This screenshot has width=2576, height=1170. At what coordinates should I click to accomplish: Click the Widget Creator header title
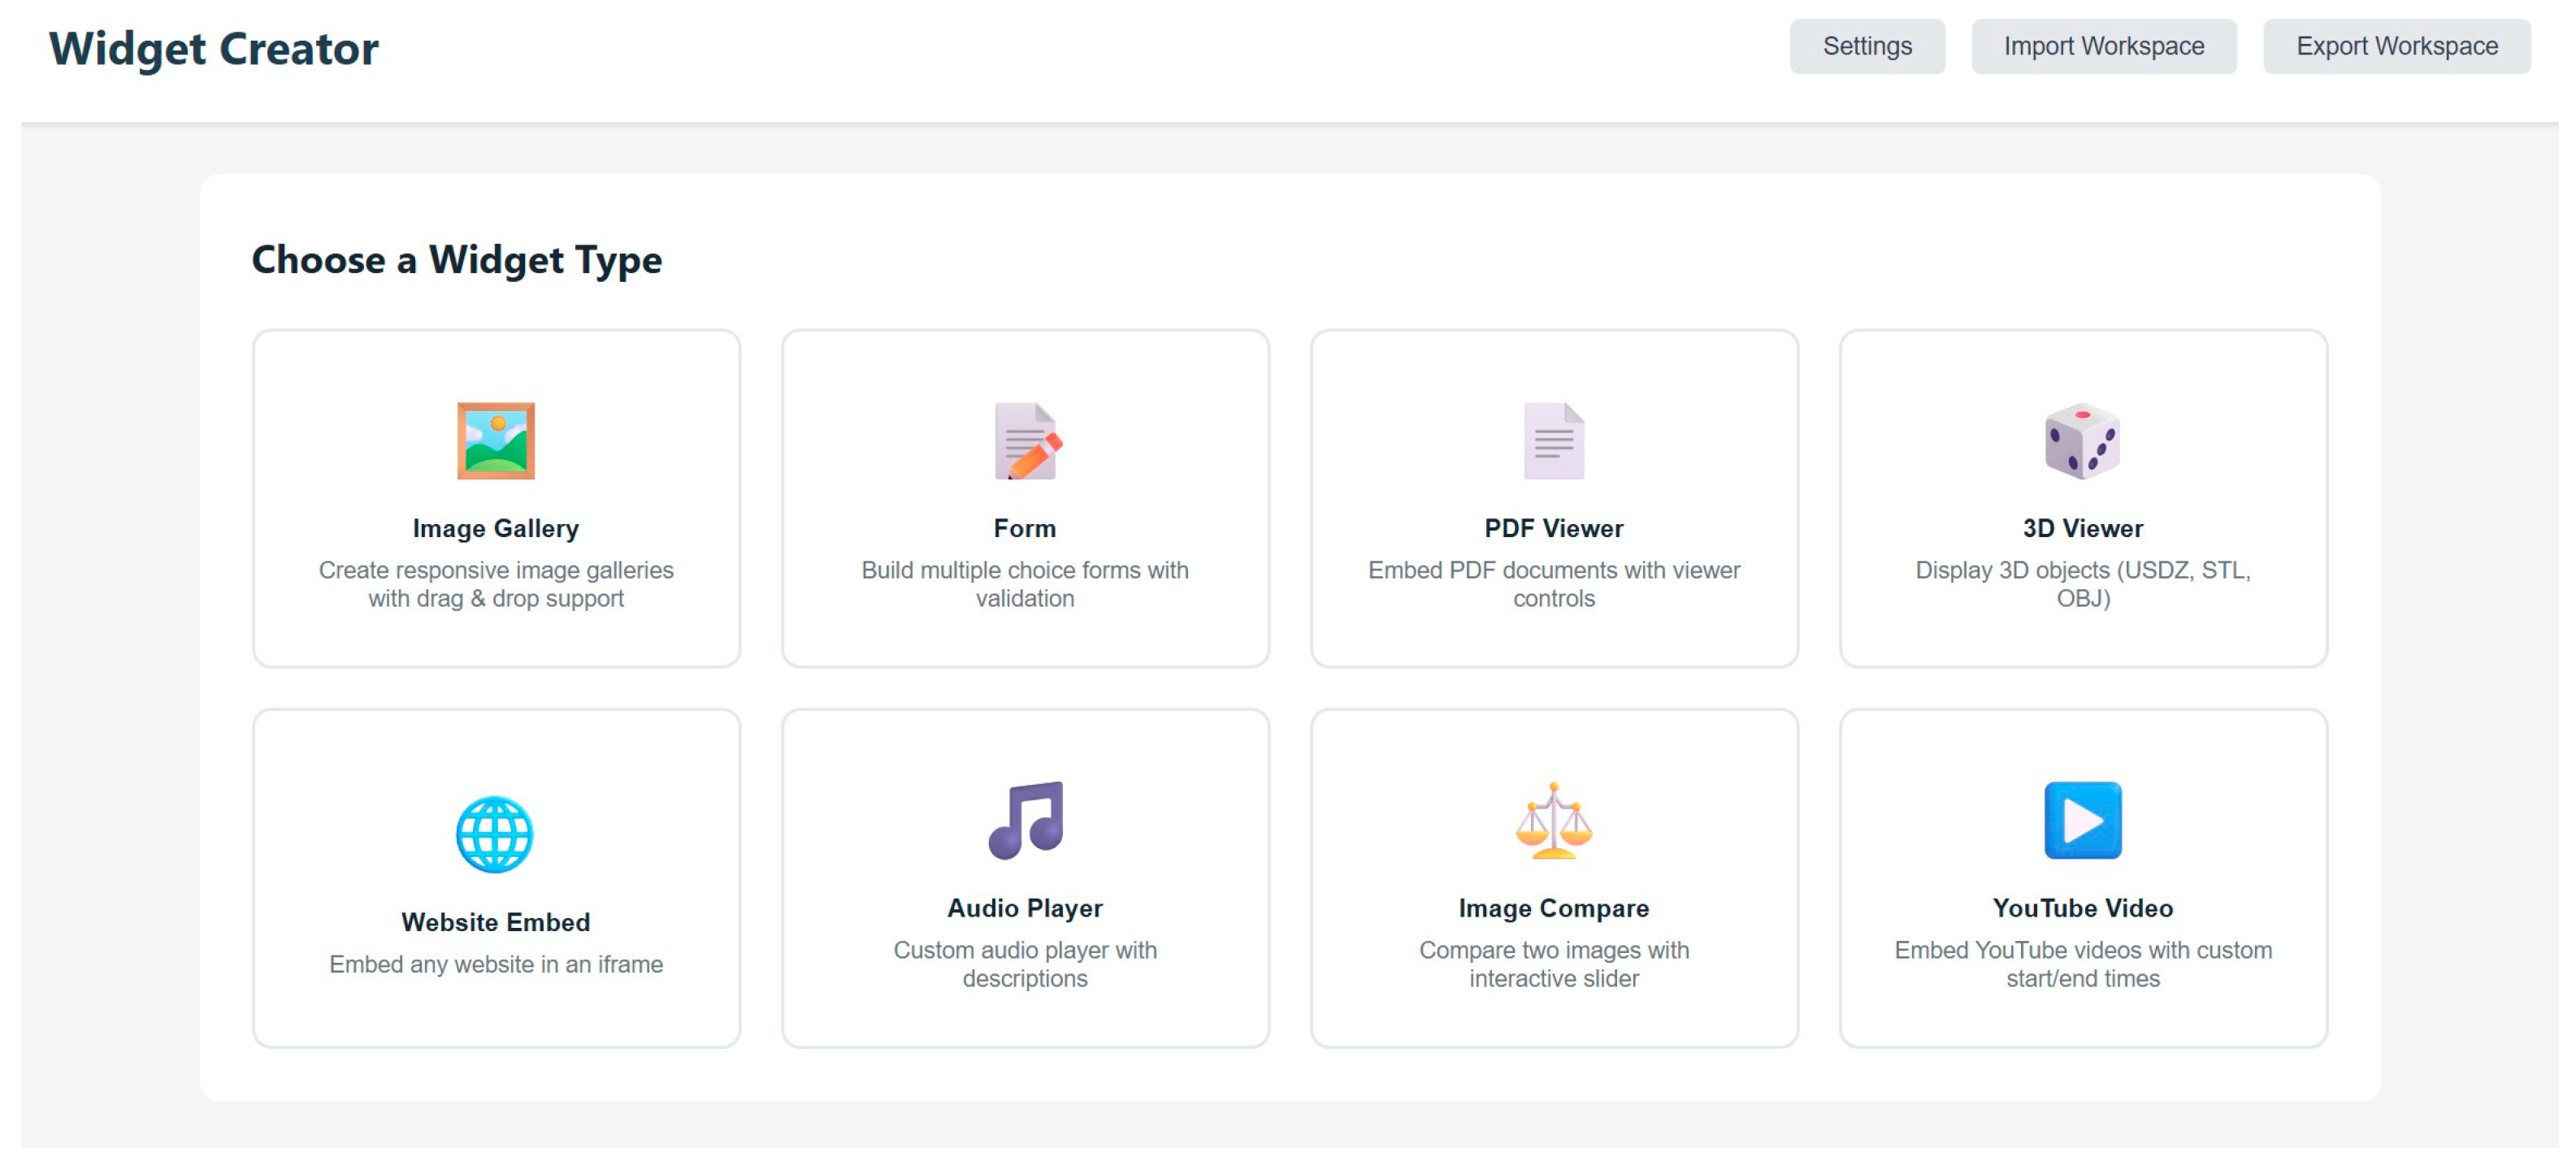coord(214,48)
